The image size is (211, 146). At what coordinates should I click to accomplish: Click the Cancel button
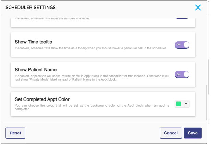pyautogui.click(x=171, y=133)
